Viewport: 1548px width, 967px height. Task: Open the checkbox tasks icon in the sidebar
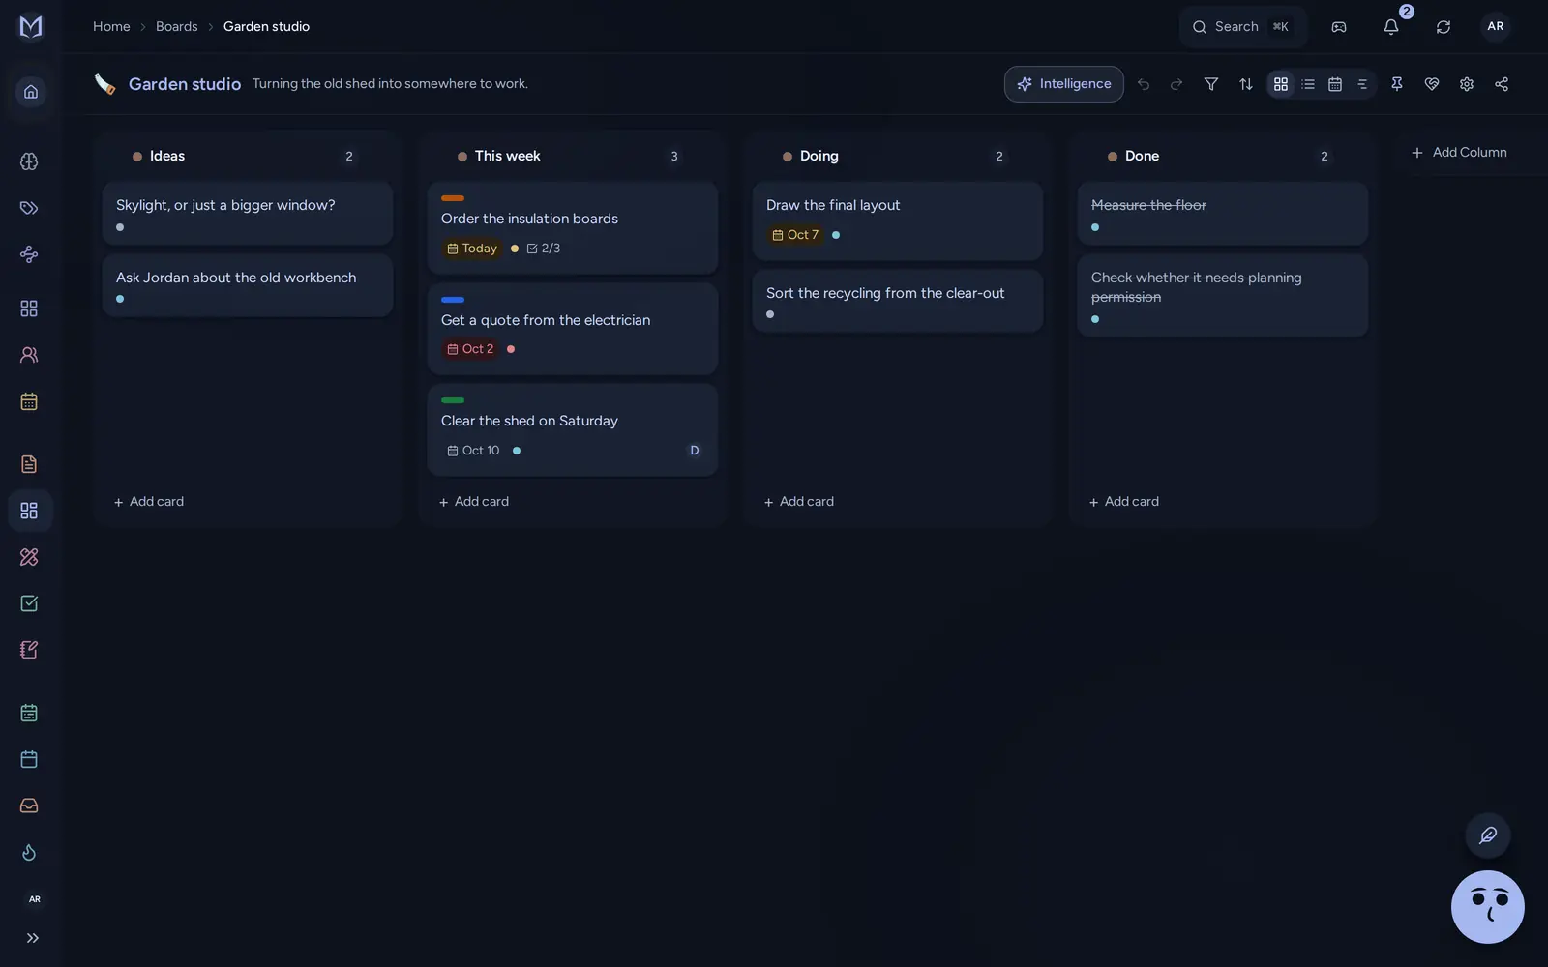pyautogui.click(x=29, y=603)
